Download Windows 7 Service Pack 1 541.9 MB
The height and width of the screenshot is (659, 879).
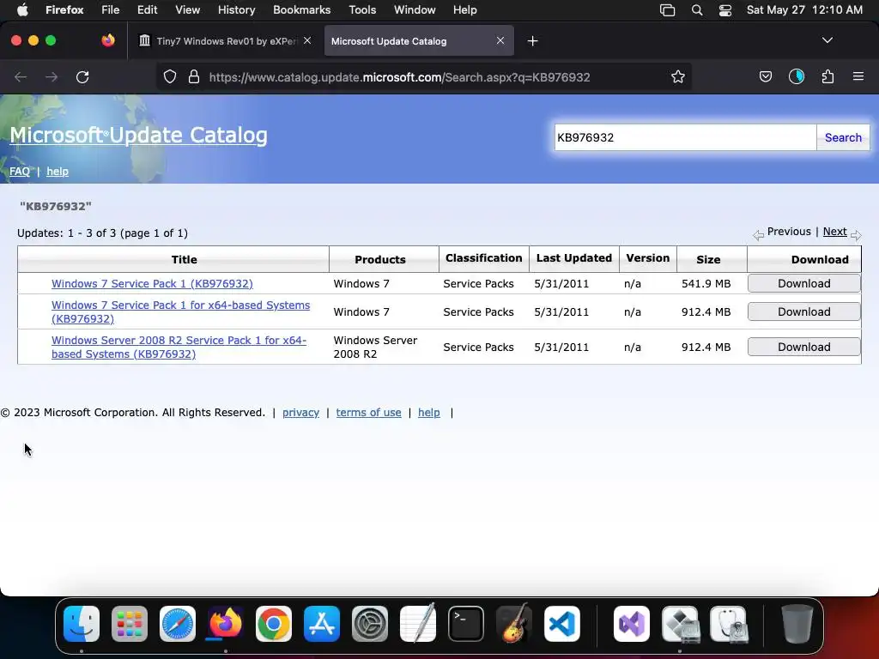803,283
